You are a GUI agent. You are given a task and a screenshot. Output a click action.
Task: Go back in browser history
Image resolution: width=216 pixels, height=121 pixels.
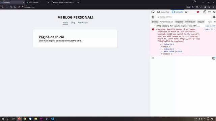pos(3,7)
